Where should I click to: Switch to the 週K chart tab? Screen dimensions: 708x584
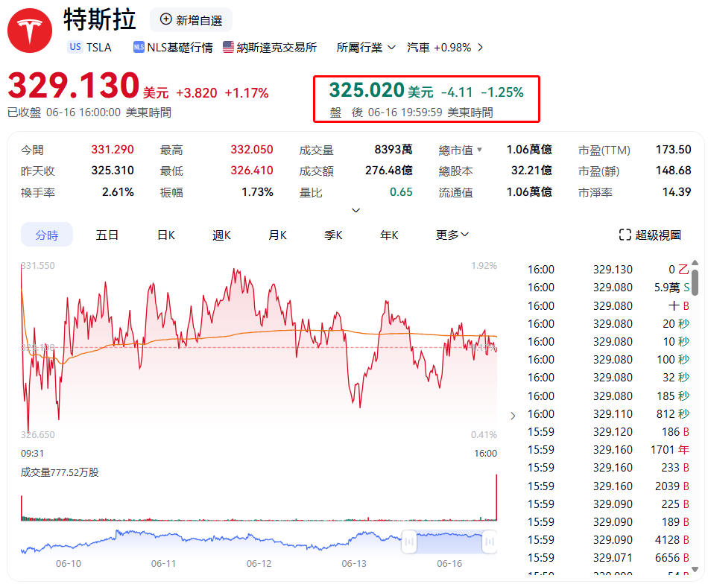[221, 235]
